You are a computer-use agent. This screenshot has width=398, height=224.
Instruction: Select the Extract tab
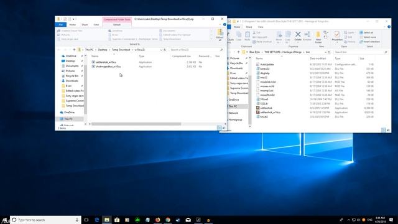tap(117, 25)
